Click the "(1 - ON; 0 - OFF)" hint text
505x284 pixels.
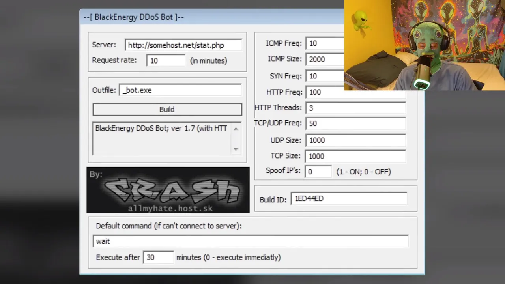(x=364, y=172)
